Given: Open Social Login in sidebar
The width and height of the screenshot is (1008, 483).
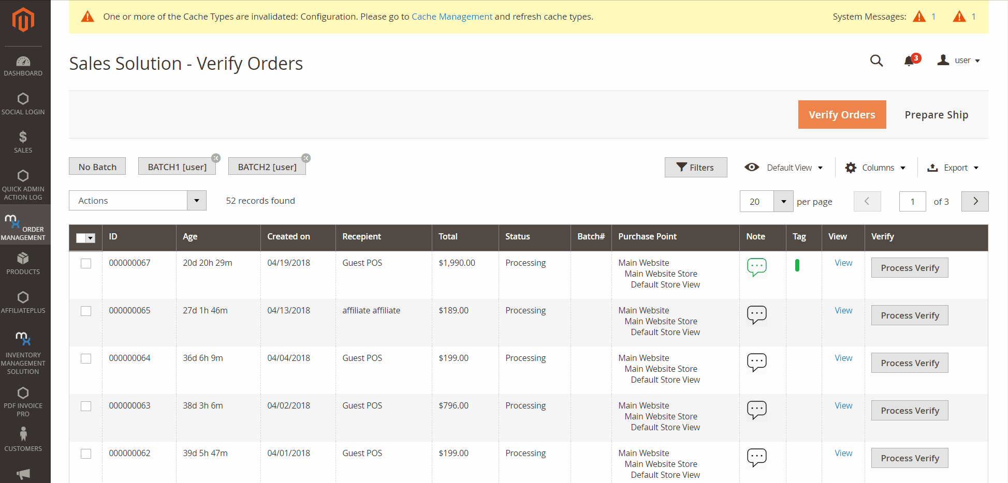Looking at the screenshot, I should coord(23,104).
